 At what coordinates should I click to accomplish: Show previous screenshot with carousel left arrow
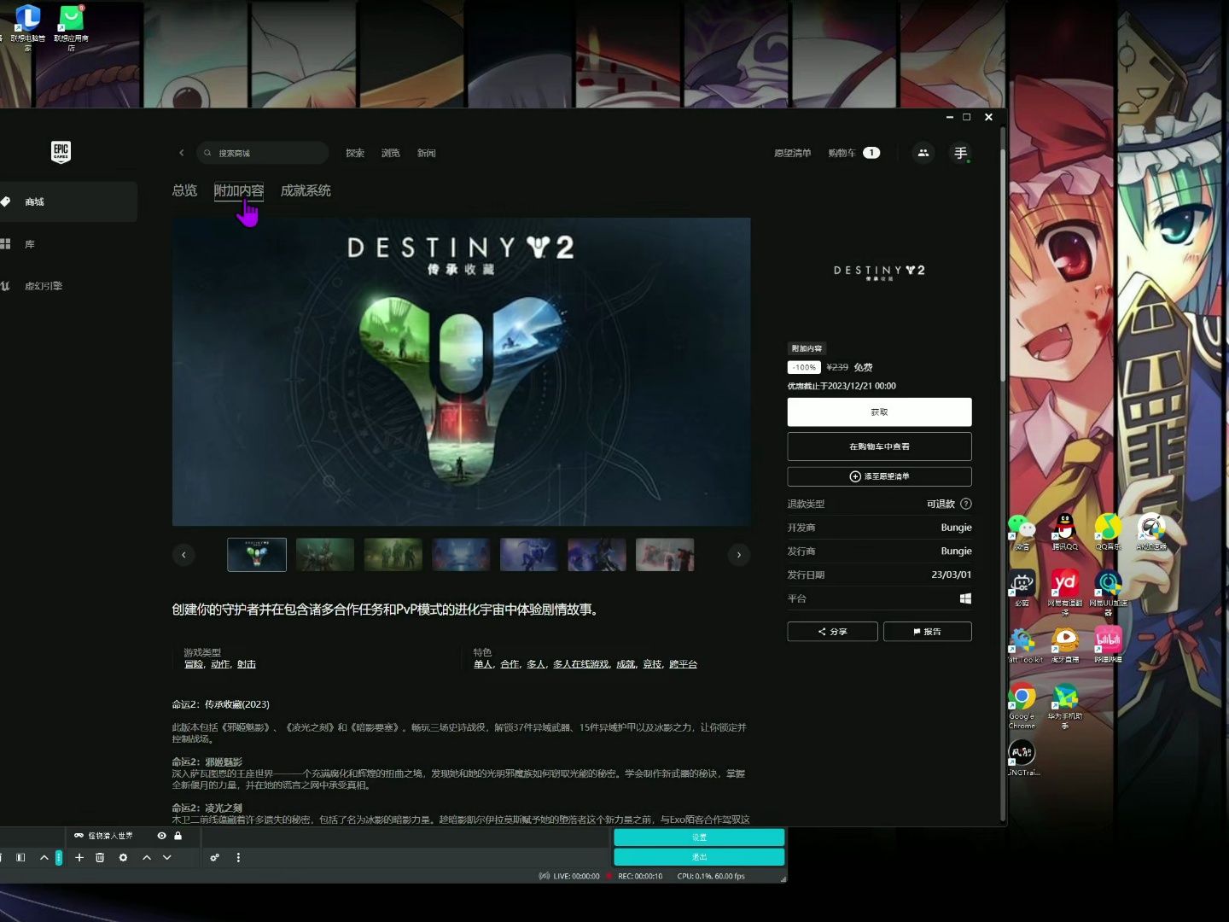point(183,555)
